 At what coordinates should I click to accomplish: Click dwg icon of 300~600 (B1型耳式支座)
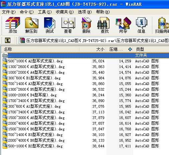point(5,78)
